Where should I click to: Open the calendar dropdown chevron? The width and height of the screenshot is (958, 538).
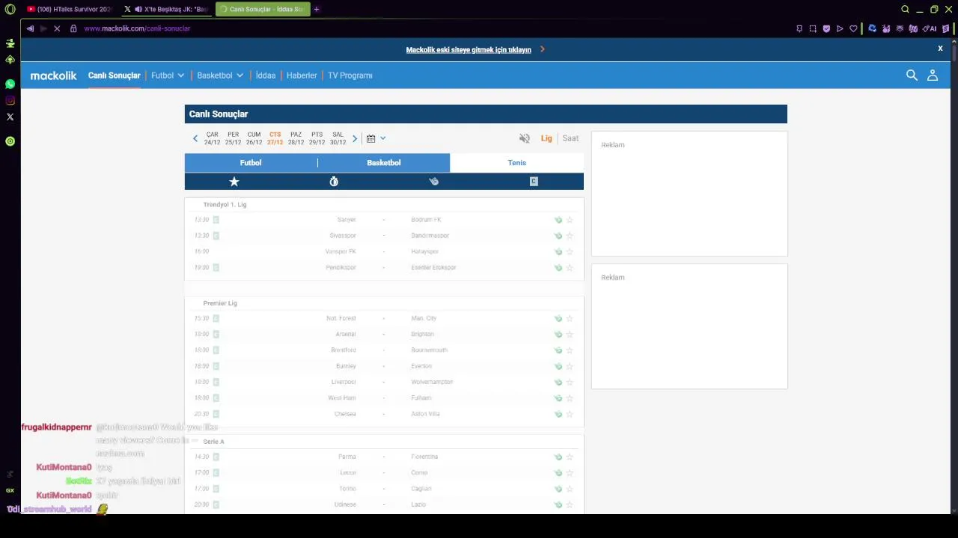pyautogui.click(x=382, y=138)
